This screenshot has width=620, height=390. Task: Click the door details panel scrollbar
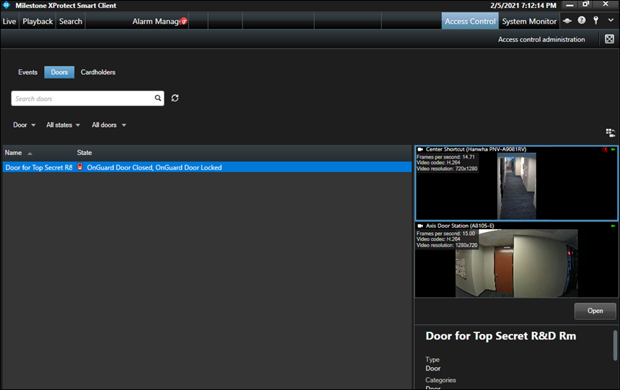click(x=615, y=345)
